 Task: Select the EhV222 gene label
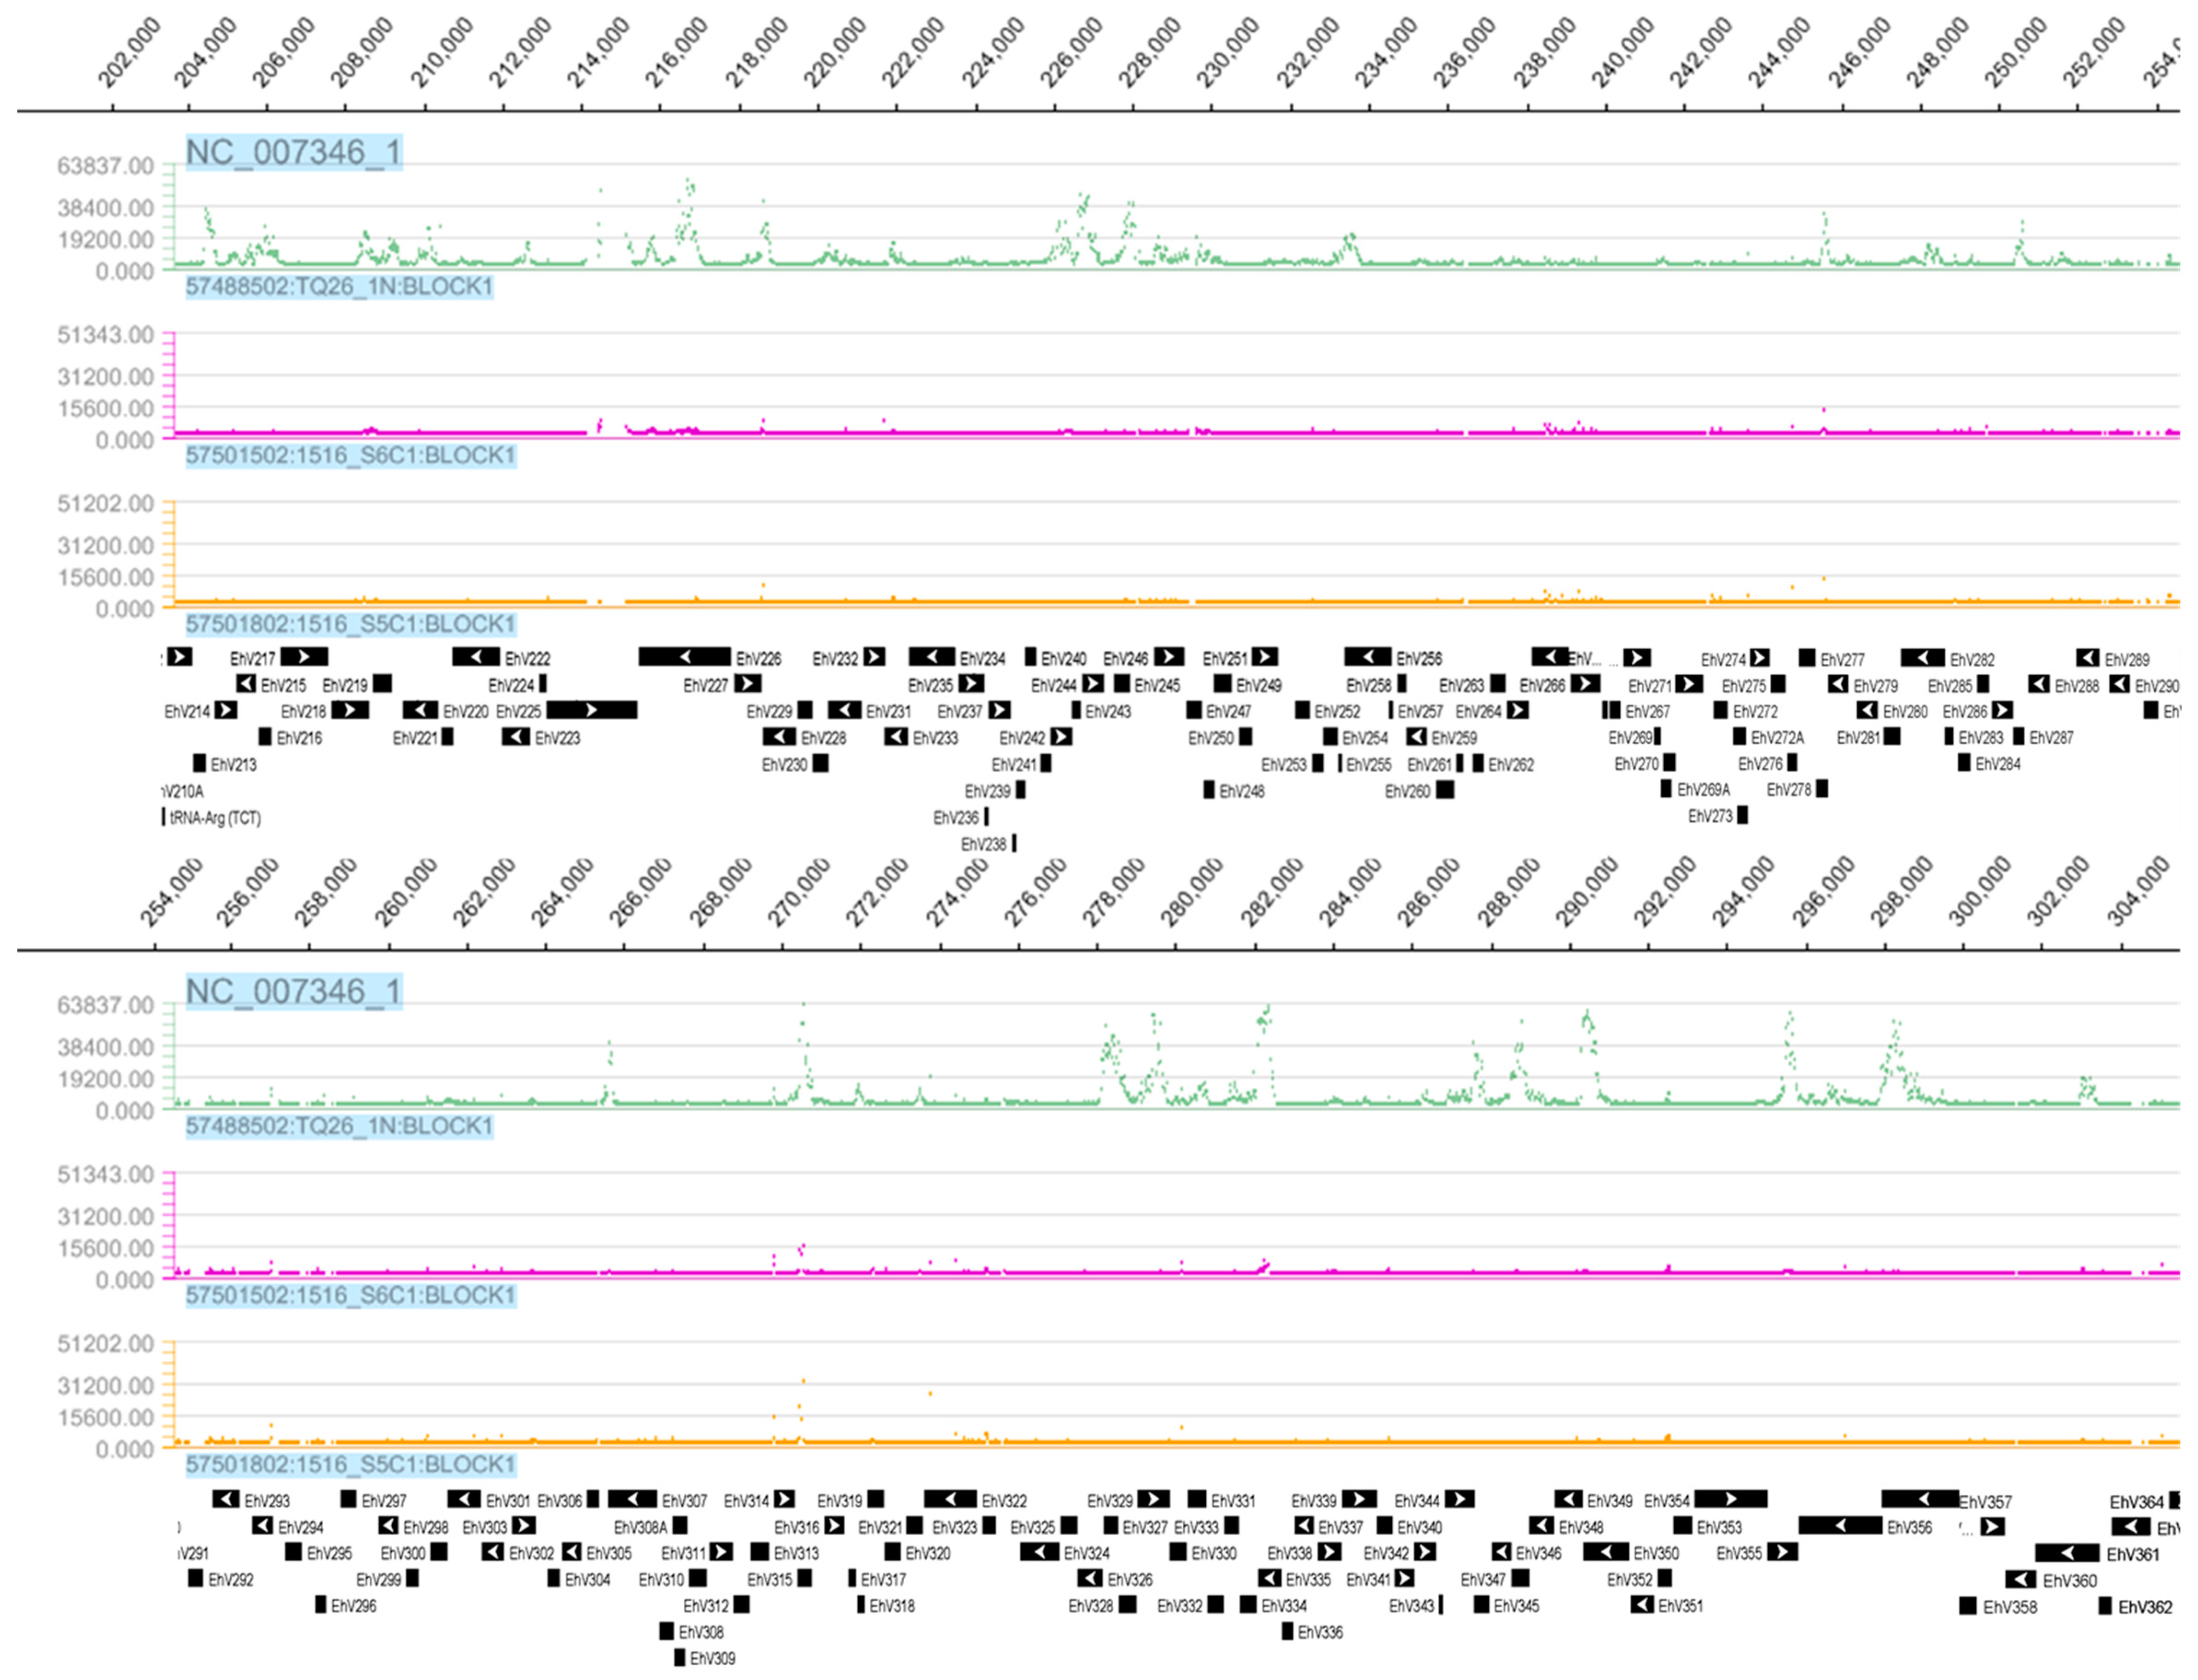pos(527,659)
